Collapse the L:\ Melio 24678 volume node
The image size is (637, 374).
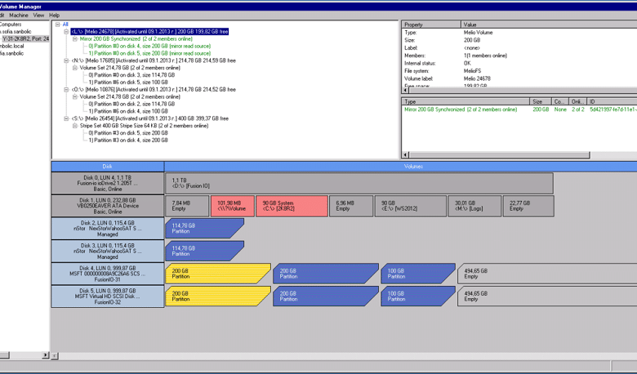tap(66, 32)
